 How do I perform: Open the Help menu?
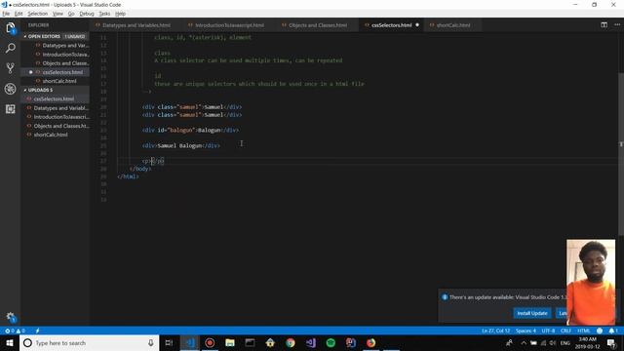[x=120, y=14]
